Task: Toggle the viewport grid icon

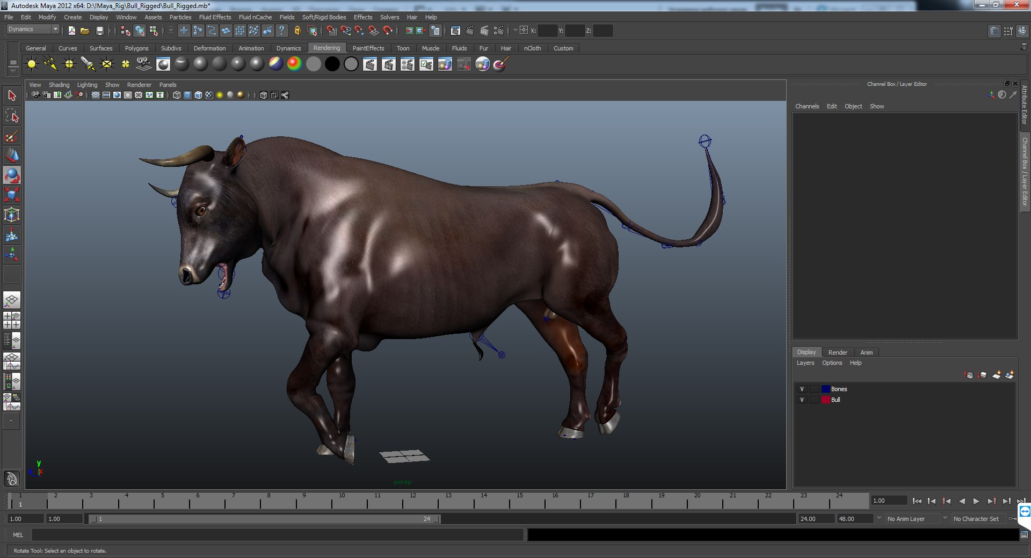Action: pos(96,95)
